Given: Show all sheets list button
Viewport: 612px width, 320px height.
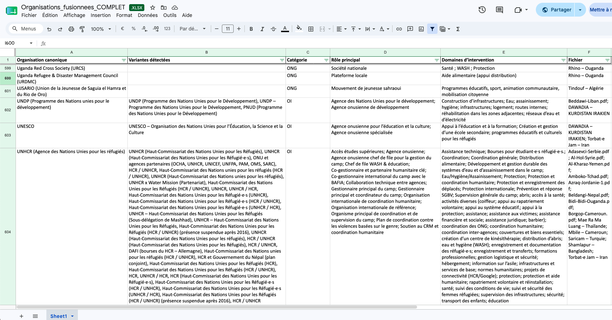Looking at the screenshot, I should tap(35, 316).
